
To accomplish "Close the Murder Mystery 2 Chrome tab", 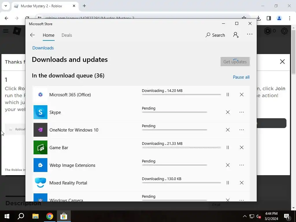I will (x=74, y=6).
